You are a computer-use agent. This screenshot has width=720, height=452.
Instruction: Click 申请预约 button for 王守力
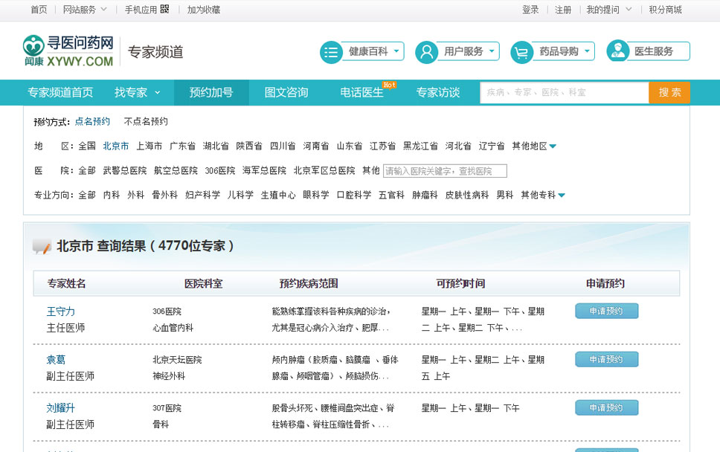pyautogui.click(x=606, y=311)
